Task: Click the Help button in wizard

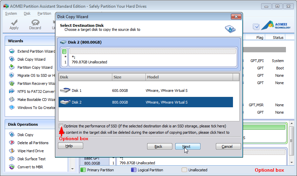Action: click(70, 146)
